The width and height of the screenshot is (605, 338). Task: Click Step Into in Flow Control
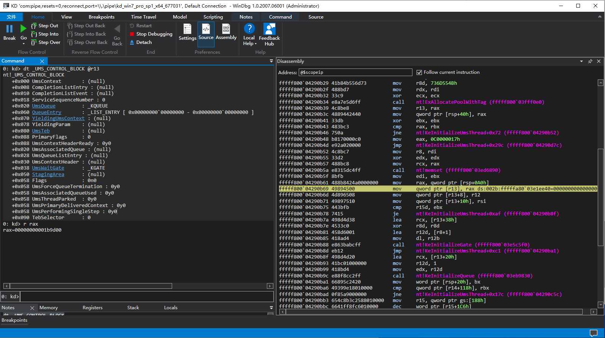pos(45,34)
